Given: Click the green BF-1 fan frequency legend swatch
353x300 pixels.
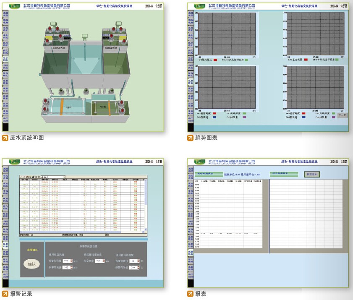Looking at the screenshot, I should tap(337, 60).
